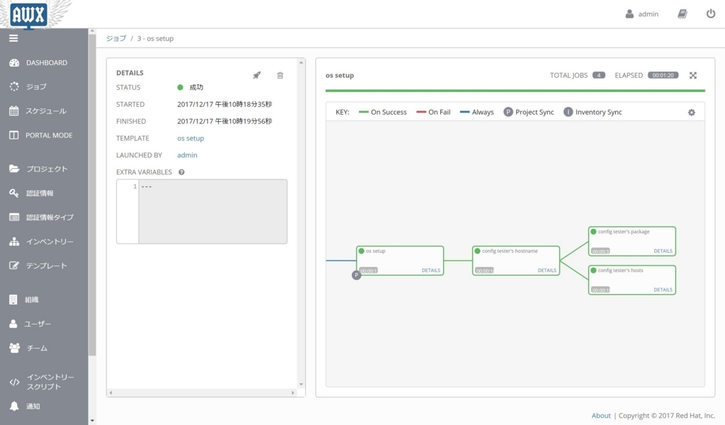
Task: Click the Total Jobs count badge
Action: (599, 75)
